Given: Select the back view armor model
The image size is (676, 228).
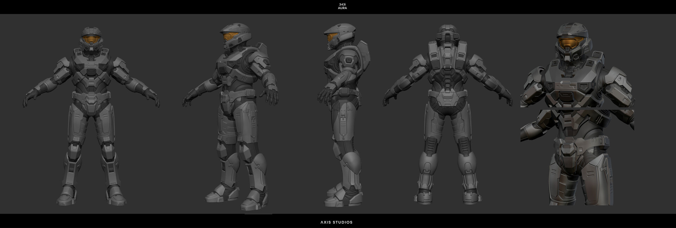Looking at the screenshot, I should pos(447,116).
